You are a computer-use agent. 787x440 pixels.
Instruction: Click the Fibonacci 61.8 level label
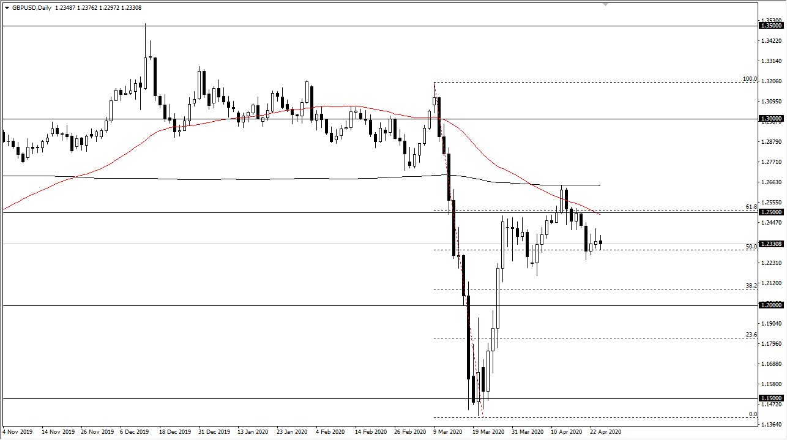coord(752,207)
